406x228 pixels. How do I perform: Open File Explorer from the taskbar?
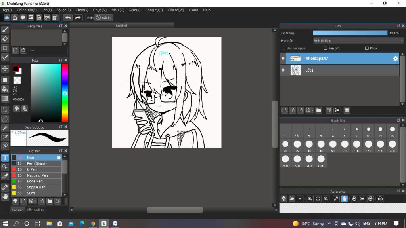tap(49, 224)
